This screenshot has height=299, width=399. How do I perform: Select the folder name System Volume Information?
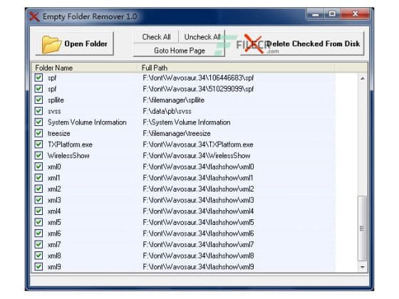click(87, 122)
